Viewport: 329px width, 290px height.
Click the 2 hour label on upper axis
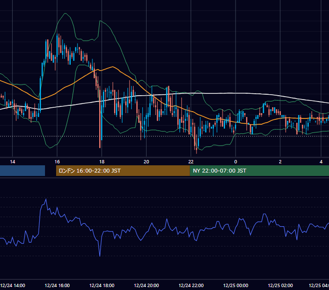coord(280,162)
